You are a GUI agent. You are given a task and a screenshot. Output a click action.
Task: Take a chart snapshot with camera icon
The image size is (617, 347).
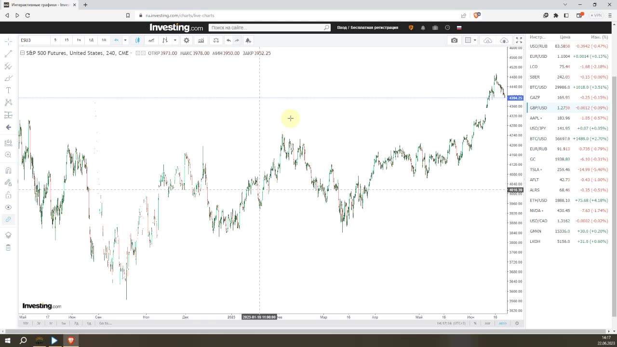(x=454, y=40)
